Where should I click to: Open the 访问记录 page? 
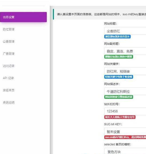(9, 66)
